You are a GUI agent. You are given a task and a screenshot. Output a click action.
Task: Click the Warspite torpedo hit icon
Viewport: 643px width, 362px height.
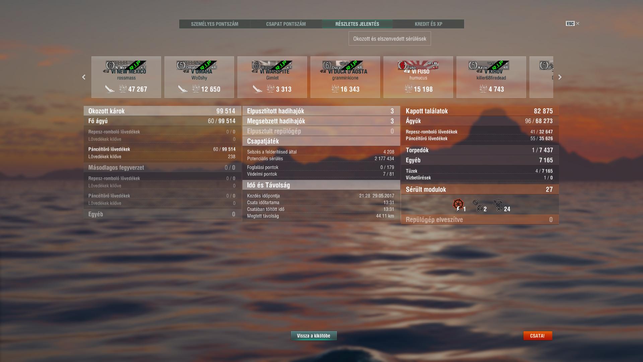(x=257, y=89)
